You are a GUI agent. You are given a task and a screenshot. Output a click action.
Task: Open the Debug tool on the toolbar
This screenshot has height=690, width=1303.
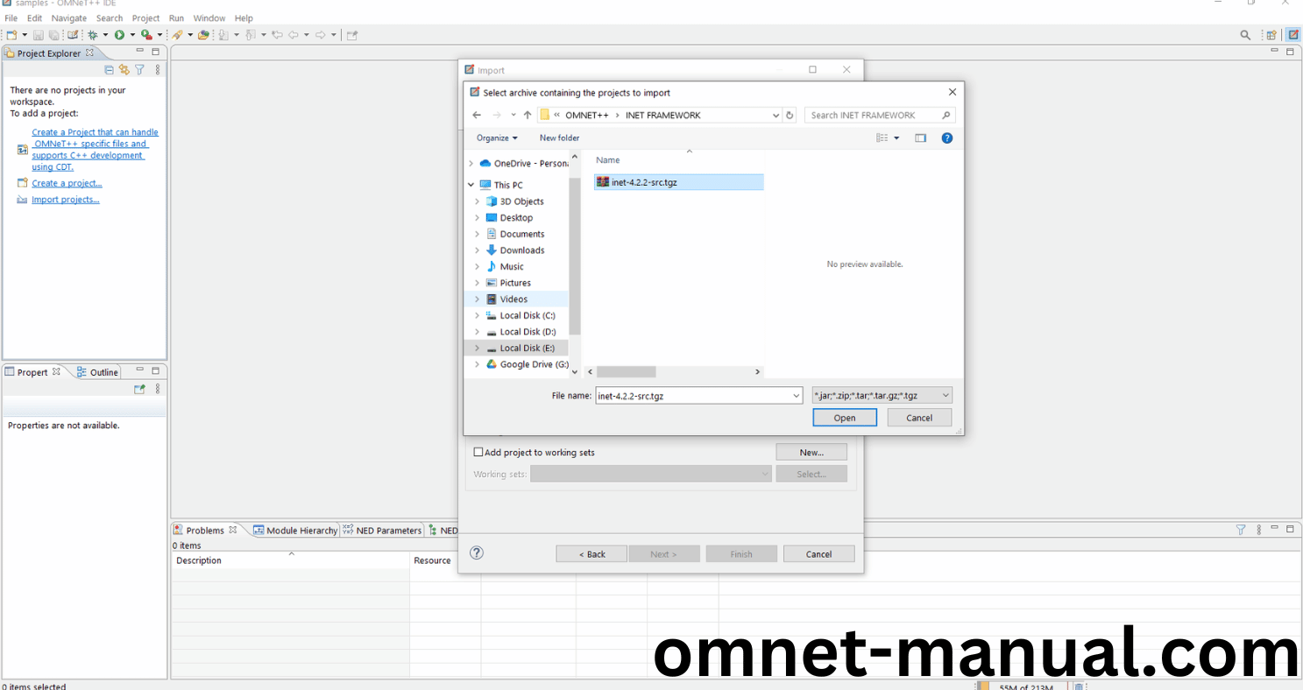tap(93, 35)
